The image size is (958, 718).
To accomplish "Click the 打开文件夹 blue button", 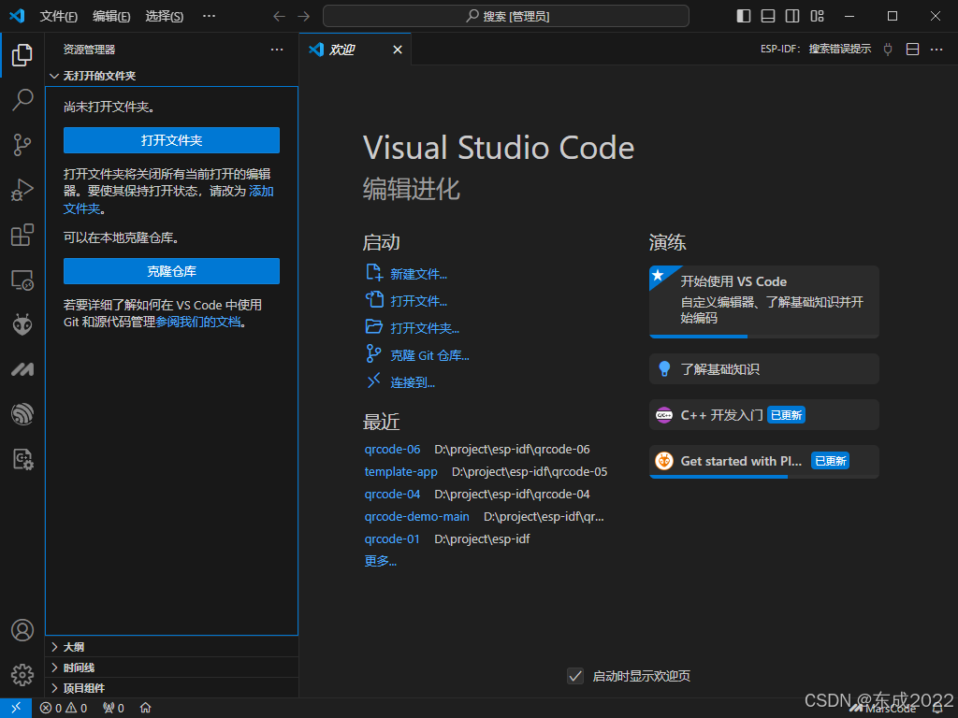I will click(172, 140).
